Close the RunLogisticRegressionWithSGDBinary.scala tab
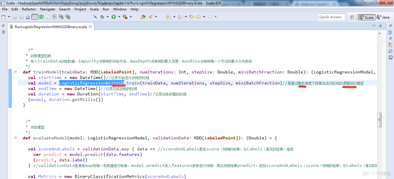Image resolution: width=394 pixels, height=179 pixels. pyautogui.click(x=91, y=26)
